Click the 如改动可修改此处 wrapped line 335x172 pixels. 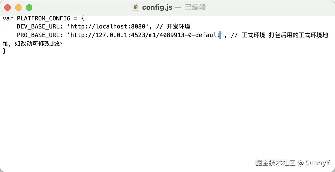38,44
